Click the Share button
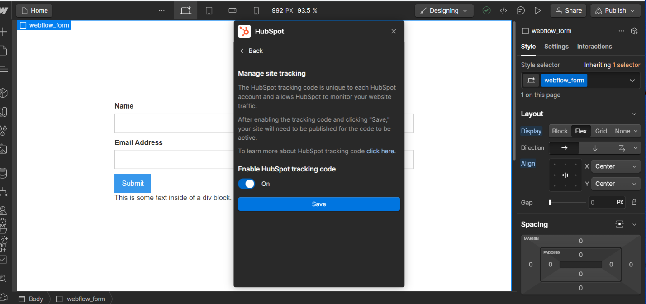Image resolution: width=646 pixels, height=304 pixels. pos(569,10)
